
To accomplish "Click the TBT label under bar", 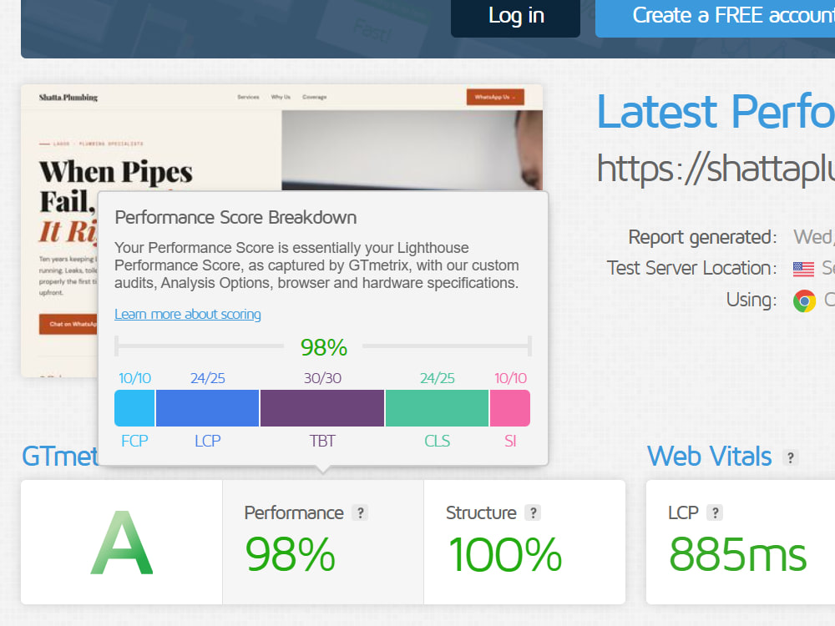I will tap(322, 441).
